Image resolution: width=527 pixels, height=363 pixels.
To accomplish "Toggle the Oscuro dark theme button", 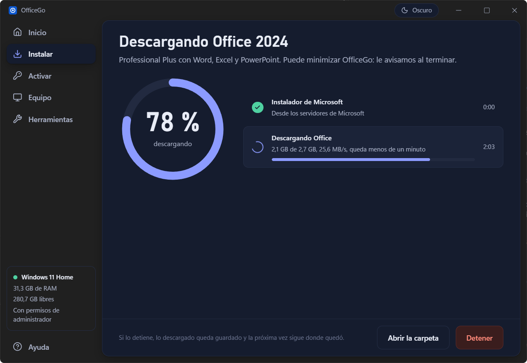I will pos(416,10).
